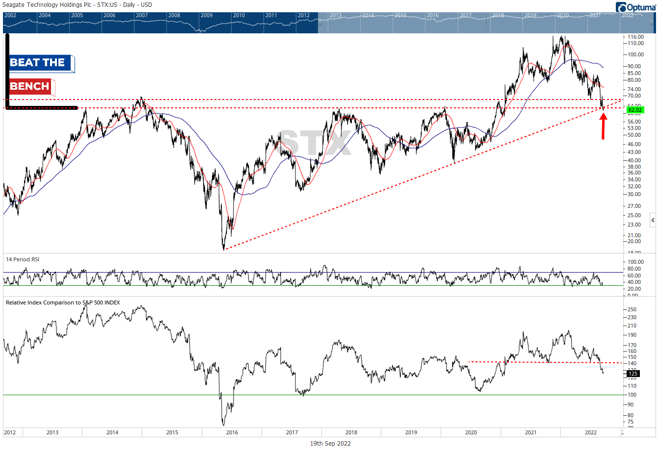Screen dimensions: 659x453
Task: Click the Beat The logo text
Action: pyautogui.click(x=38, y=63)
